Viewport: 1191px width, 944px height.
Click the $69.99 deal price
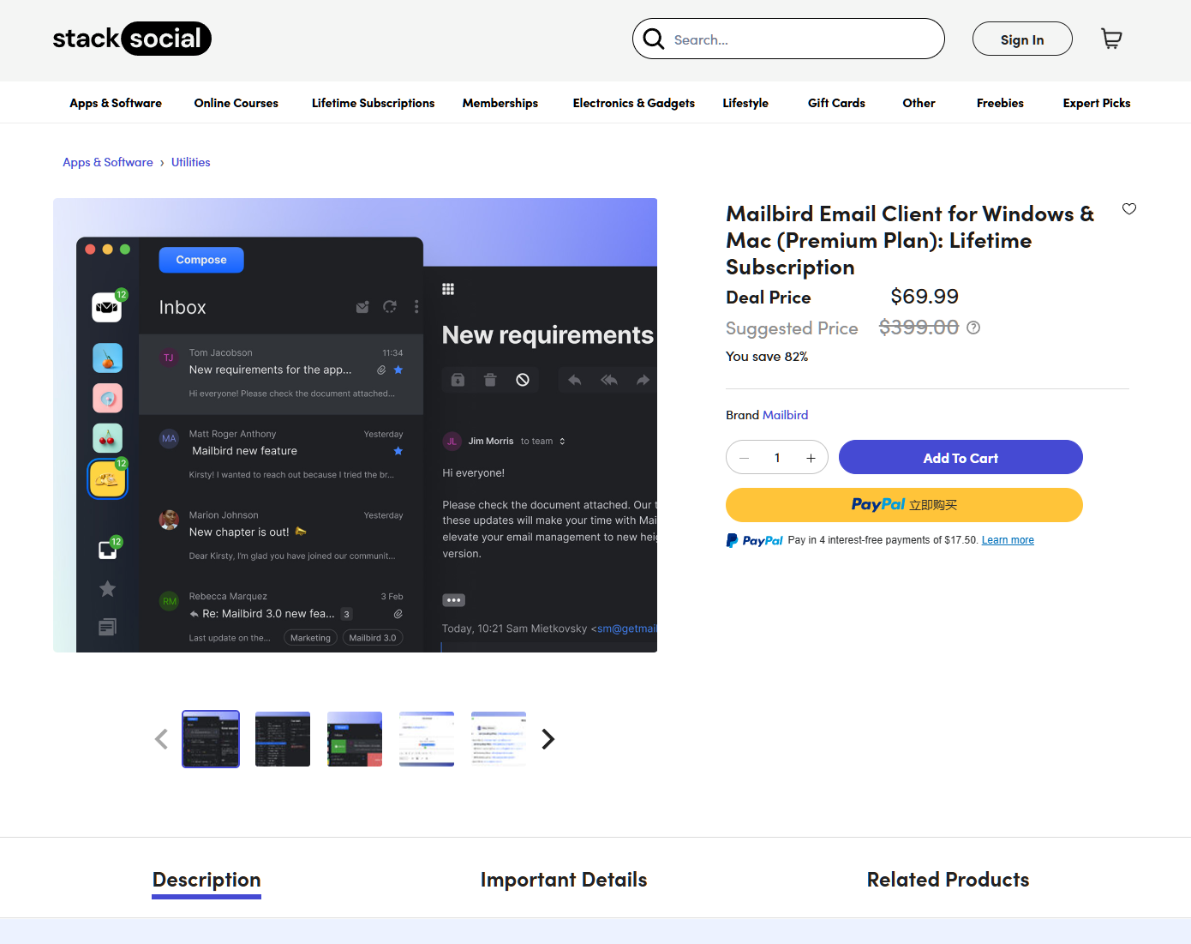coord(925,297)
